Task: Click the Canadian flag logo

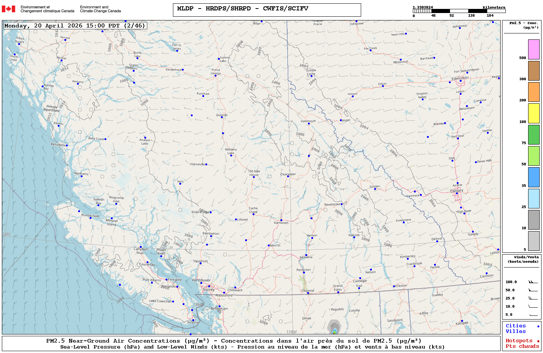Action: point(9,9)
